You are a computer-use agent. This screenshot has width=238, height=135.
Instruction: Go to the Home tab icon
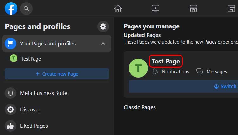[x=118, y=9]
